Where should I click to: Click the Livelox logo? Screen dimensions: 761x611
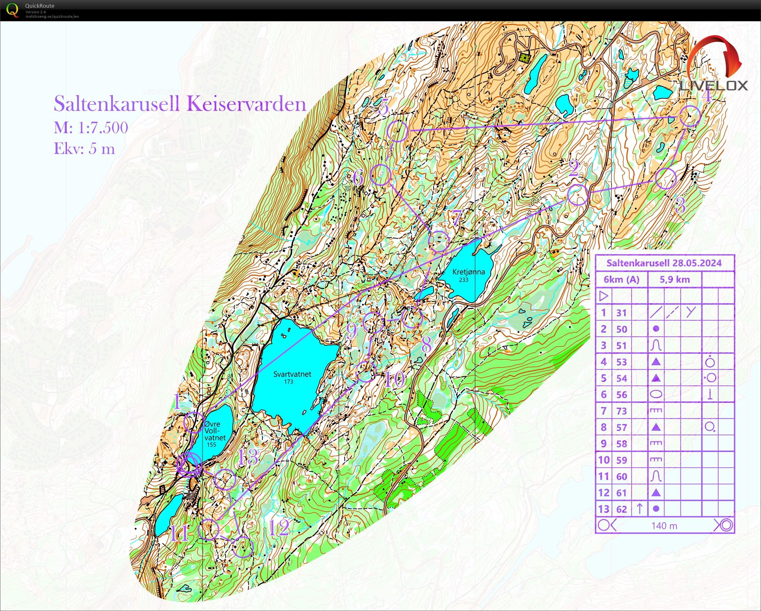714,63
